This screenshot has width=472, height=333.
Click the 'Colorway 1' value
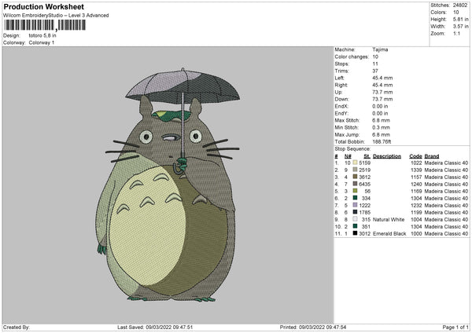[x=42, y=42]
